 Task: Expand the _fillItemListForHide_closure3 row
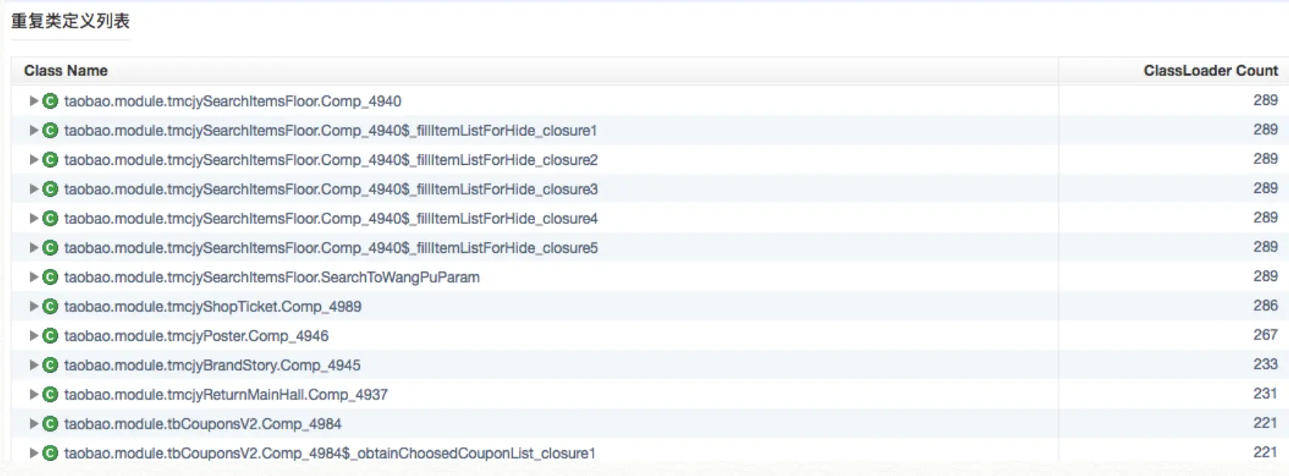click(33, 189)
